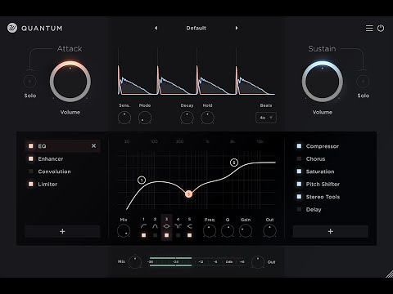Disable EQ band 3 toggle

[166, 235]
